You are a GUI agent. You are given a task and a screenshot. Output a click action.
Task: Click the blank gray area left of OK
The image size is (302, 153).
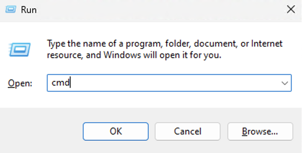tap(42, 132)
